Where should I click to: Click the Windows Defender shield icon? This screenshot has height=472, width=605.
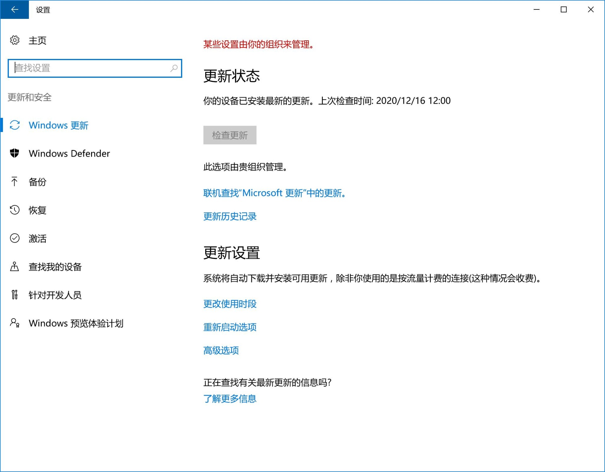click(15, 153)
